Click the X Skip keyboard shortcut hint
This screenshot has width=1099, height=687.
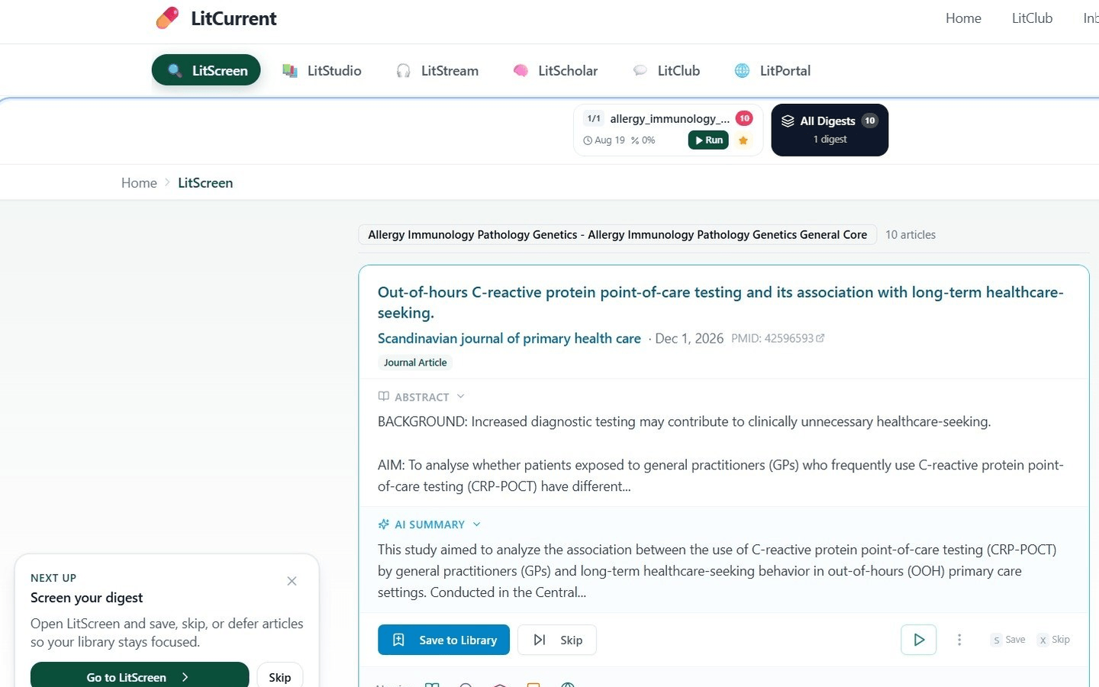tap(1054, 640)
